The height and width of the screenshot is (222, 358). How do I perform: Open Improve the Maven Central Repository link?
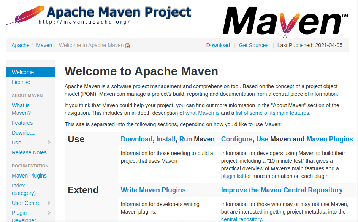[282, 190]
